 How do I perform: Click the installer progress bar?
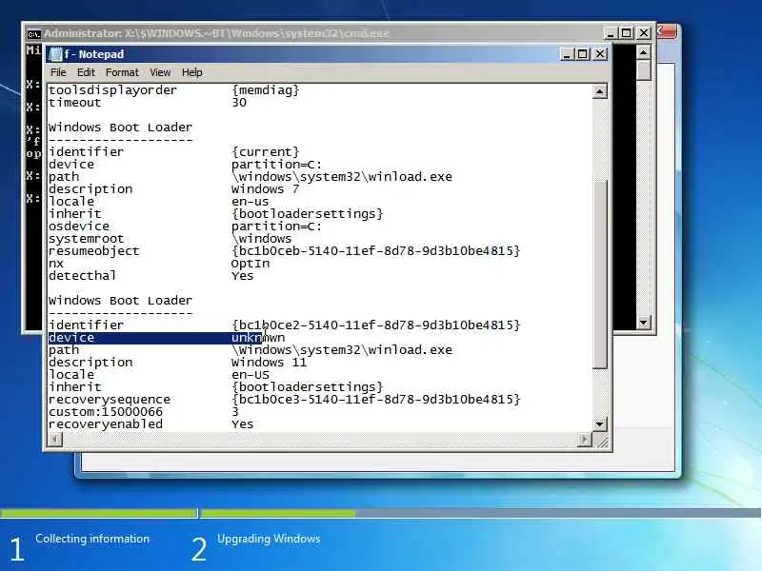click(380, 513)
